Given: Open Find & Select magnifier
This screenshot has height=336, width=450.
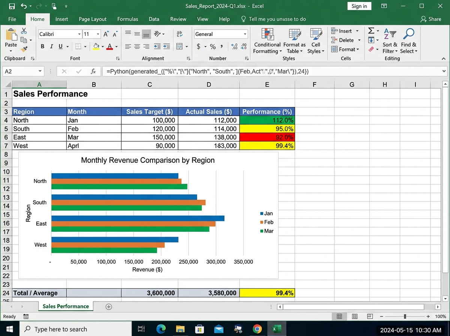Looking at the screenshot, I should coord(408,41).
